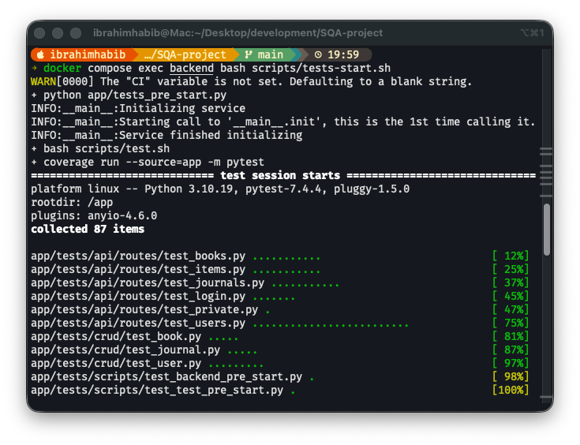Viewport: 580px width, 445px height.
Task: Click the clock icon before 19:59
Action: pyautogui.click(x=318, y=54)
